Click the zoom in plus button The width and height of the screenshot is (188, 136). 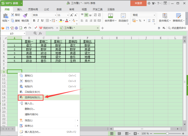pos(183,134)
